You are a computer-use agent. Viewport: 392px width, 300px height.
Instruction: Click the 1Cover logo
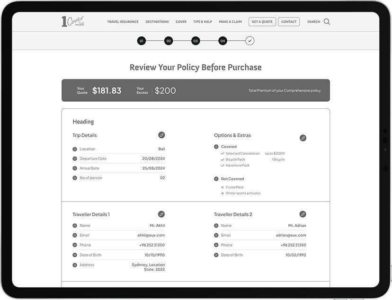pyautogui.click(x=72, y=21)
